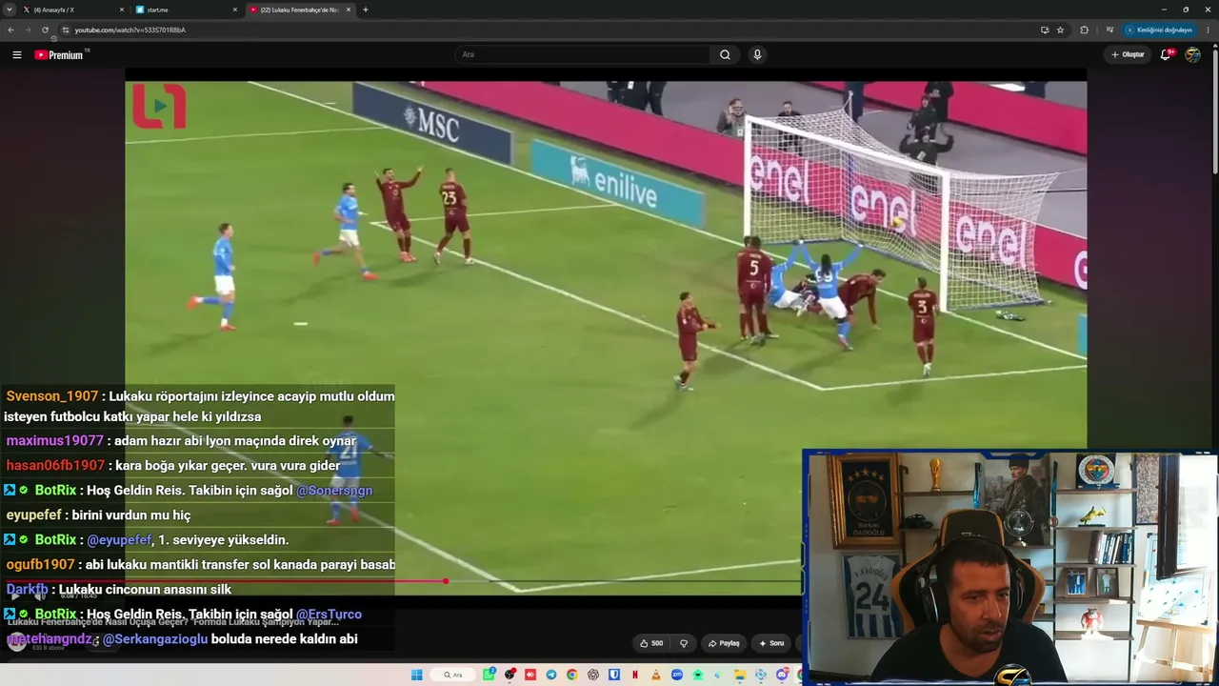1219x686 pixels.
Task: Click username ogufb1907 in chat overlay
Action: [x=40, y=565]
